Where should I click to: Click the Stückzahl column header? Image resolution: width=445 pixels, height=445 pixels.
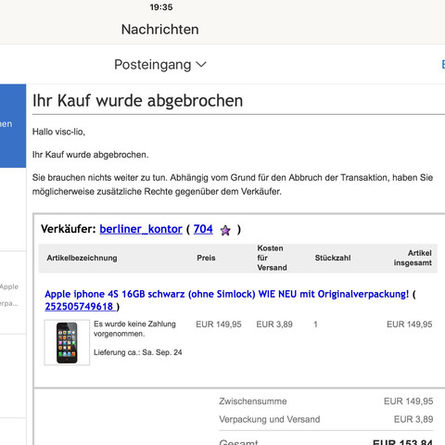tap(333, 258)
